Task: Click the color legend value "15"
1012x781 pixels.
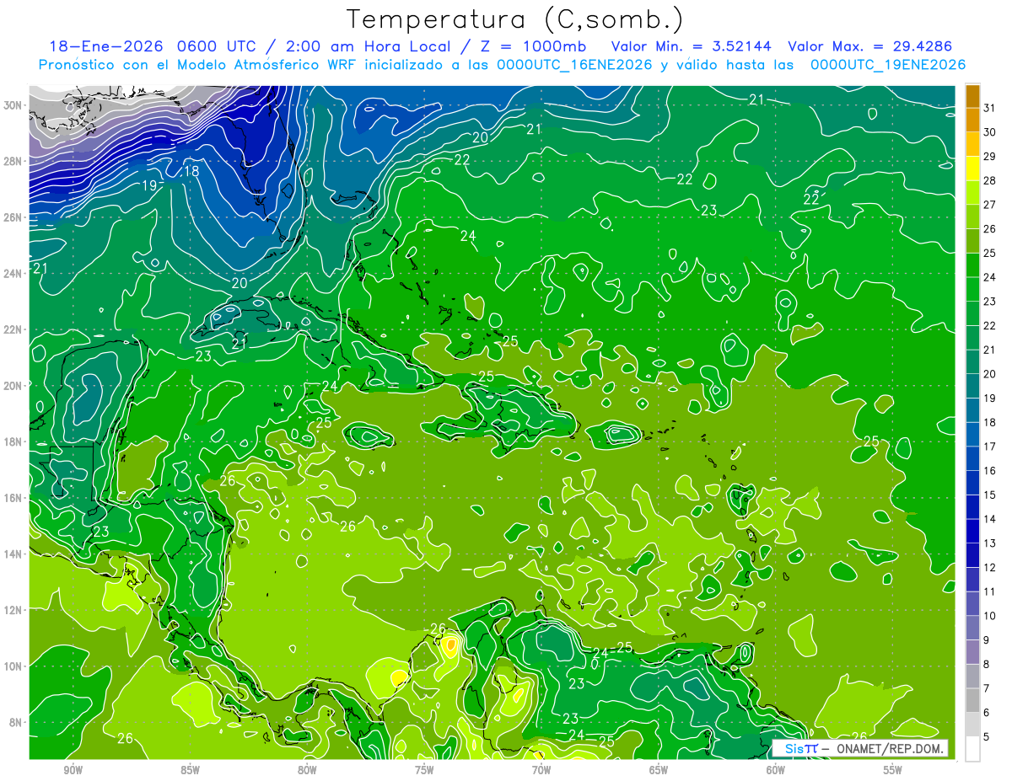Action: click(x=990, y=495)
